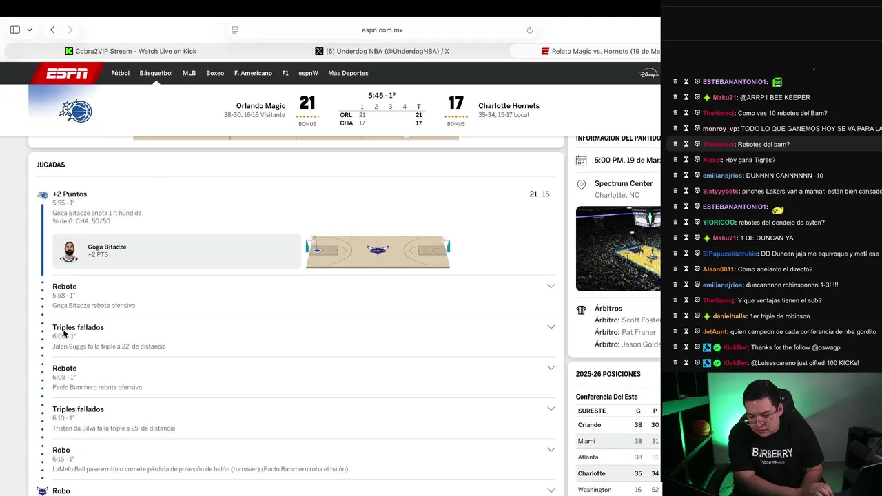882x496 pixels.
Task: Click the Orlando Magic team logo
Action: pos(75,111)
